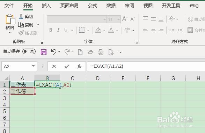Switch to the 页面布局 tab

(x=69, y=6)
